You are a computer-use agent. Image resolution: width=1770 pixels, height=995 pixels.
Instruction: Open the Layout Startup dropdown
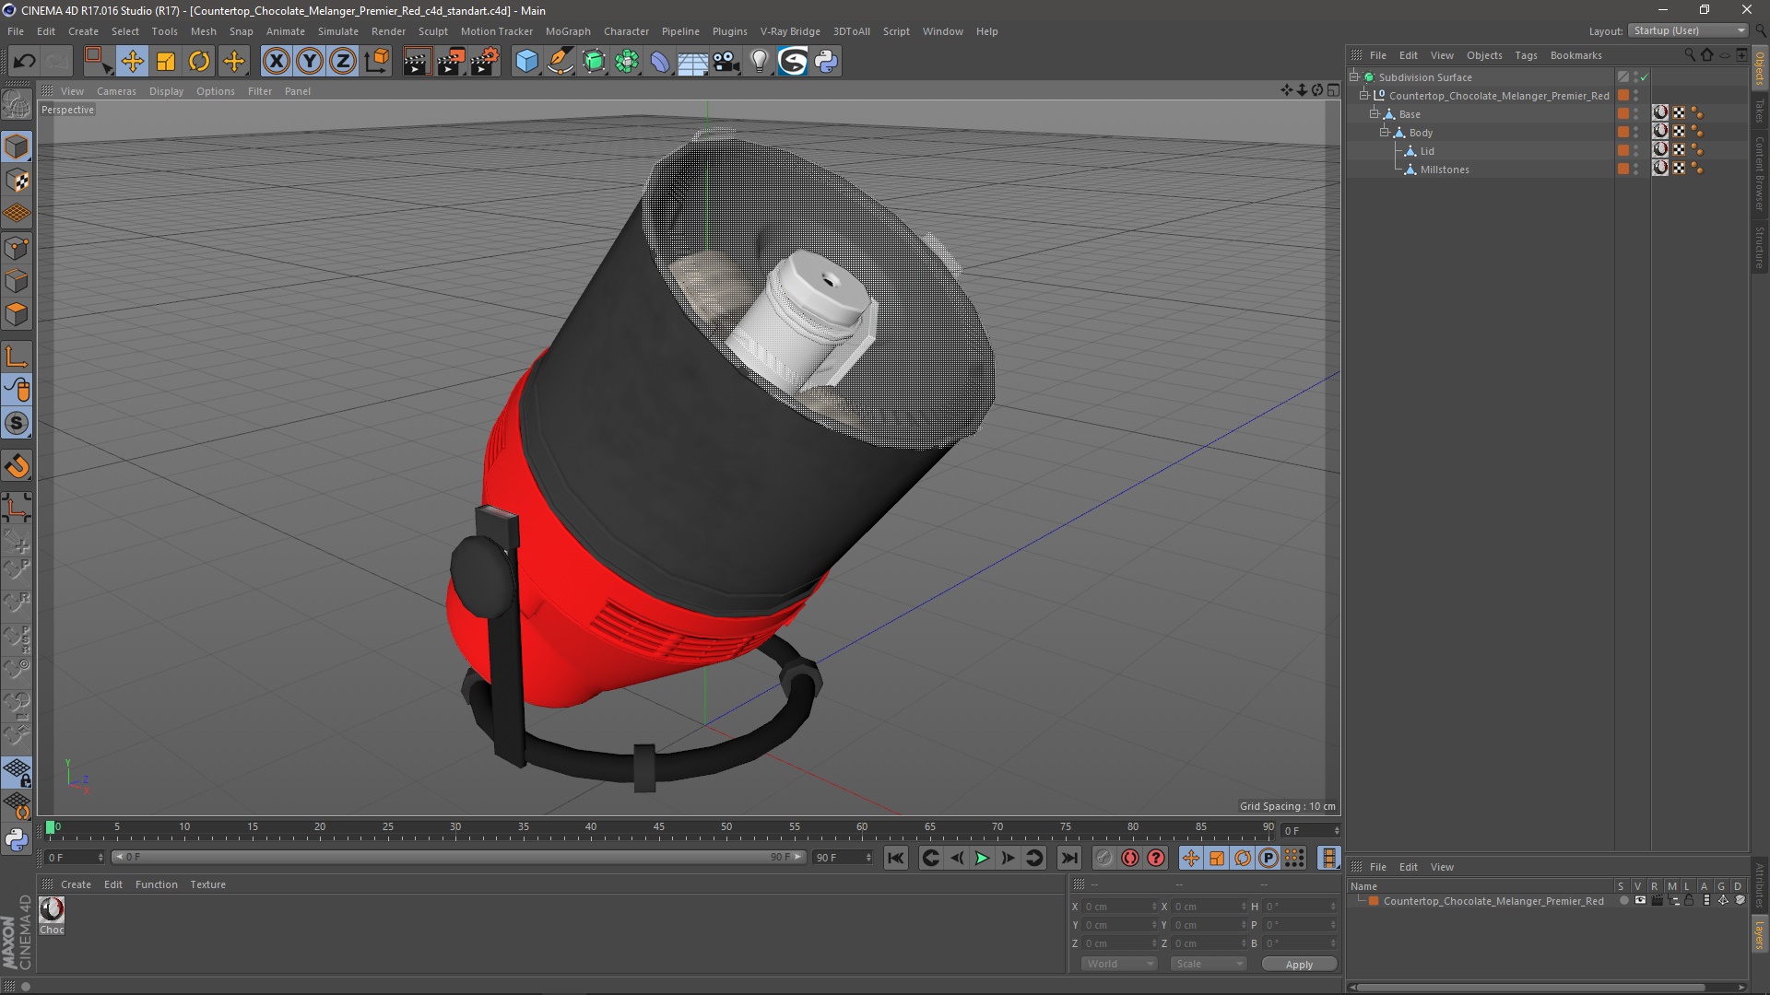pyautogui.click(x=1689, y=30)
